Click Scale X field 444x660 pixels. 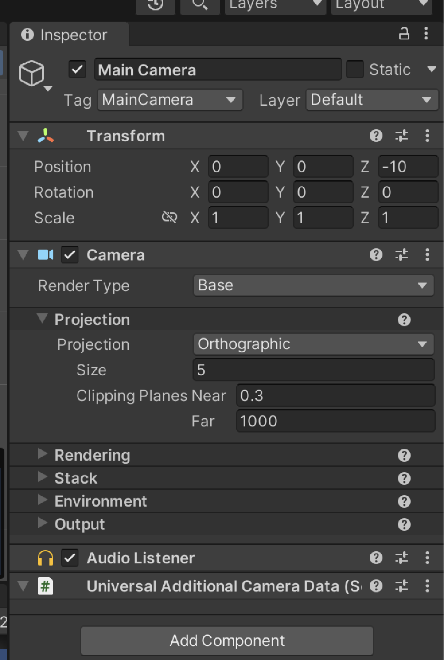[x=238, y=218]
